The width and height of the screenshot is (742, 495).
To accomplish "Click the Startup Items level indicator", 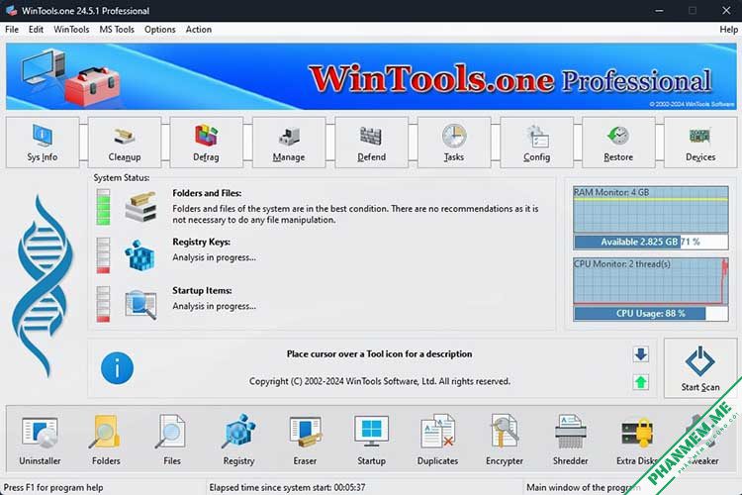I will (x=103, y=304).
